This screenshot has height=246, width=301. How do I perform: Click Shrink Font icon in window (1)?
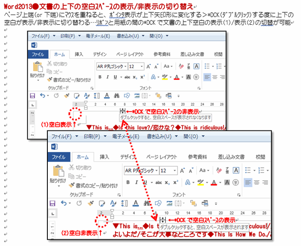click(x=156, y=66)
